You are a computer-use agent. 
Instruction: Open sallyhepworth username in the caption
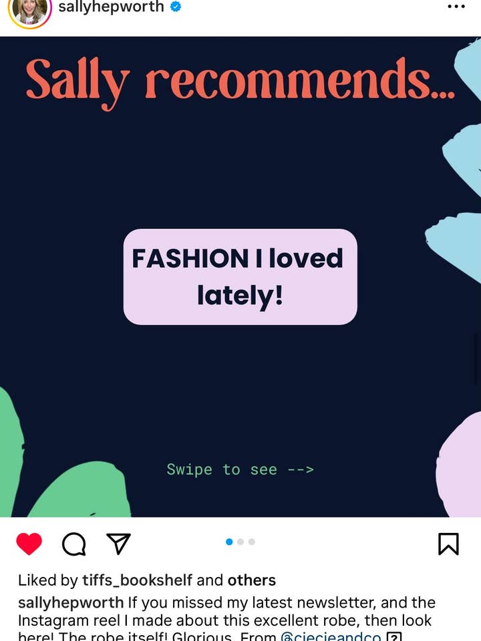point(71,602)
